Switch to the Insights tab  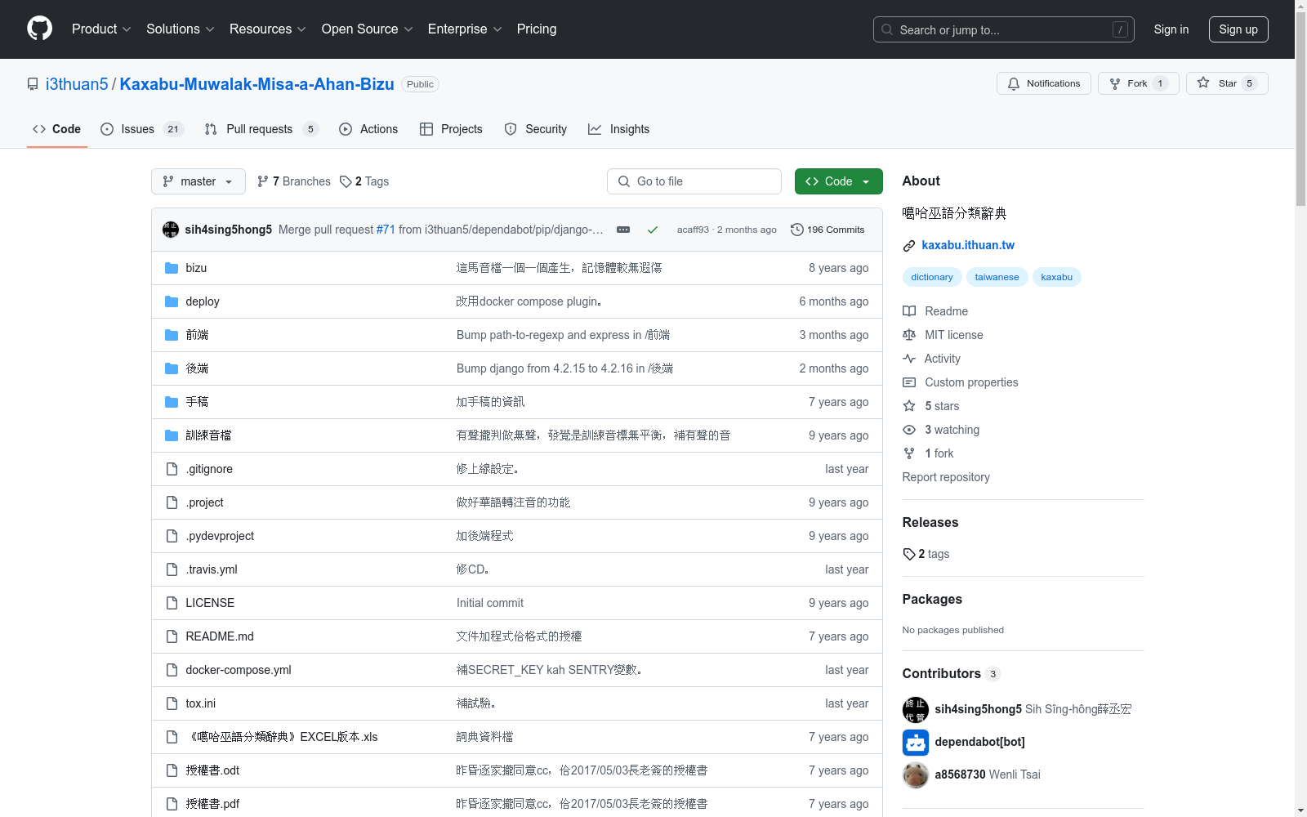point(619,129)
